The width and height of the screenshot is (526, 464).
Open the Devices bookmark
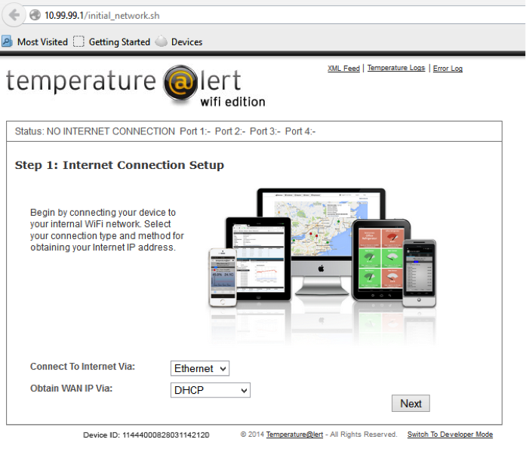tap(187, 42)
